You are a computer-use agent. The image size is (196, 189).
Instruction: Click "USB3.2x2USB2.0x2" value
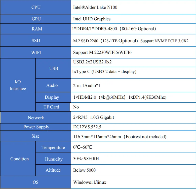pos(92,62)
